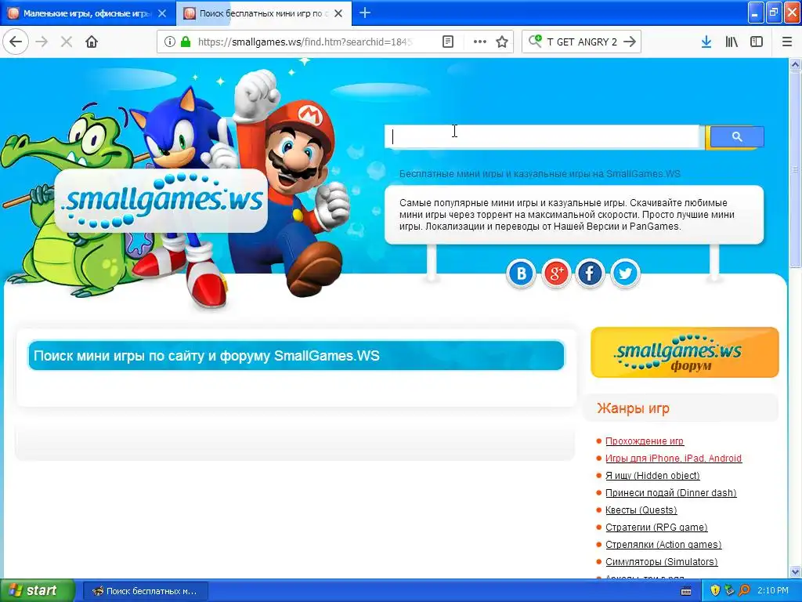
Task: Open the Стратегии (RPG game) genre
Action: pos(657,528)
